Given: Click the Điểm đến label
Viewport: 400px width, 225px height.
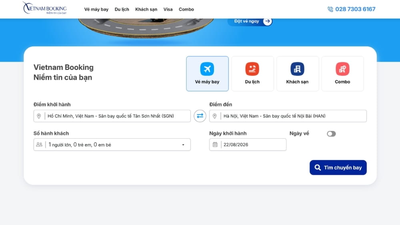Looking at the screenshot, I should 221,104.
